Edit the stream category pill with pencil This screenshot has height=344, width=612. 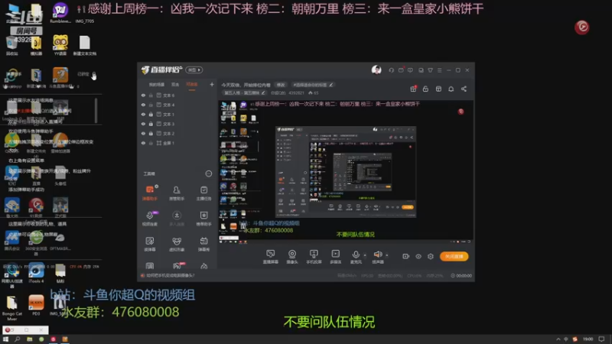point(245,92)
